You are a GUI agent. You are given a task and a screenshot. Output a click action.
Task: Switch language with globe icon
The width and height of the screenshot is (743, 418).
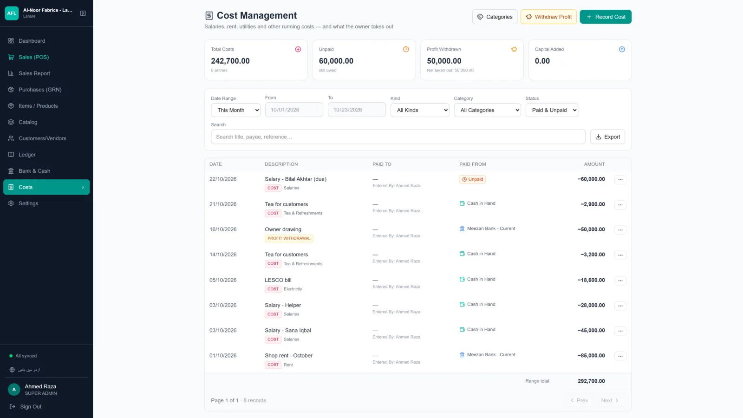point(12,370)
